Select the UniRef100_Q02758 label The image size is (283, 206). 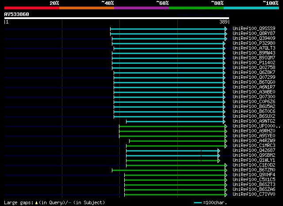pos(254,67)
